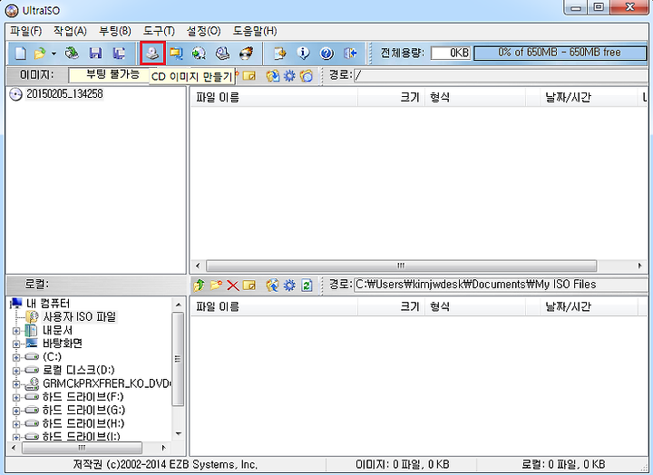The image size is (653, 475).
Task: Click the folder-note icon in image pane toolbar
Action: [x=249, y=76]
